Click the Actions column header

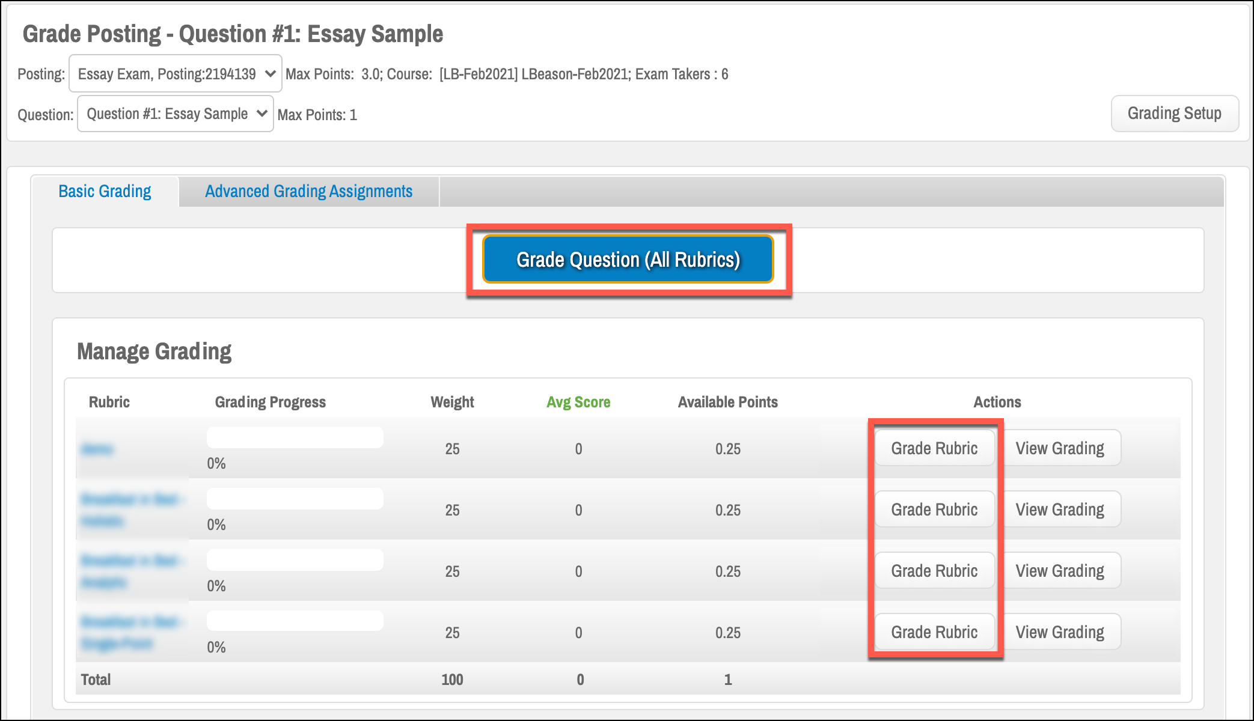[x=997, y=402]
